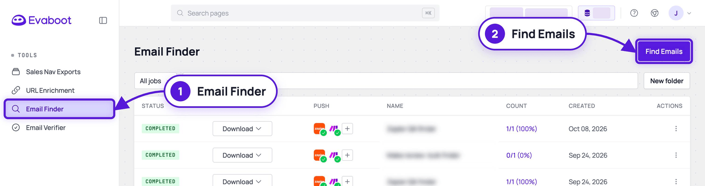Click Zapier icon in Oct 08 row
The height and width of the screenshot is (186, 705).
320,129
